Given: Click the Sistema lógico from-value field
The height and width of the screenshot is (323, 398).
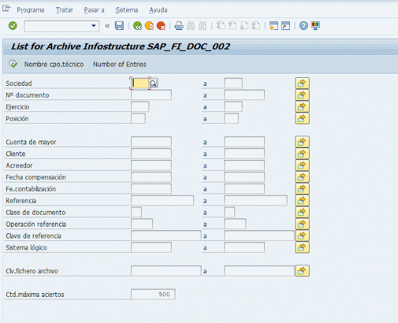Looking at the screenshot, I should (151, 247).
